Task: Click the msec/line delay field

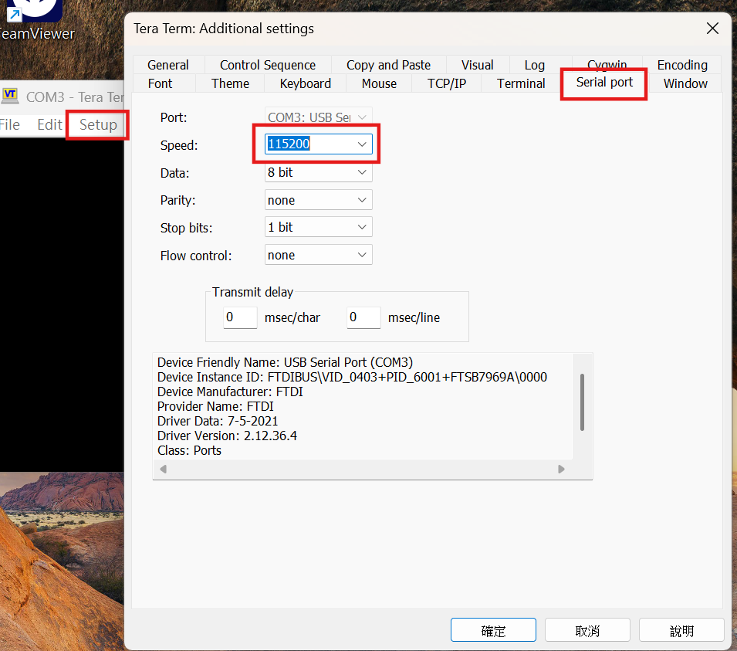Action: tap(363, 317)
